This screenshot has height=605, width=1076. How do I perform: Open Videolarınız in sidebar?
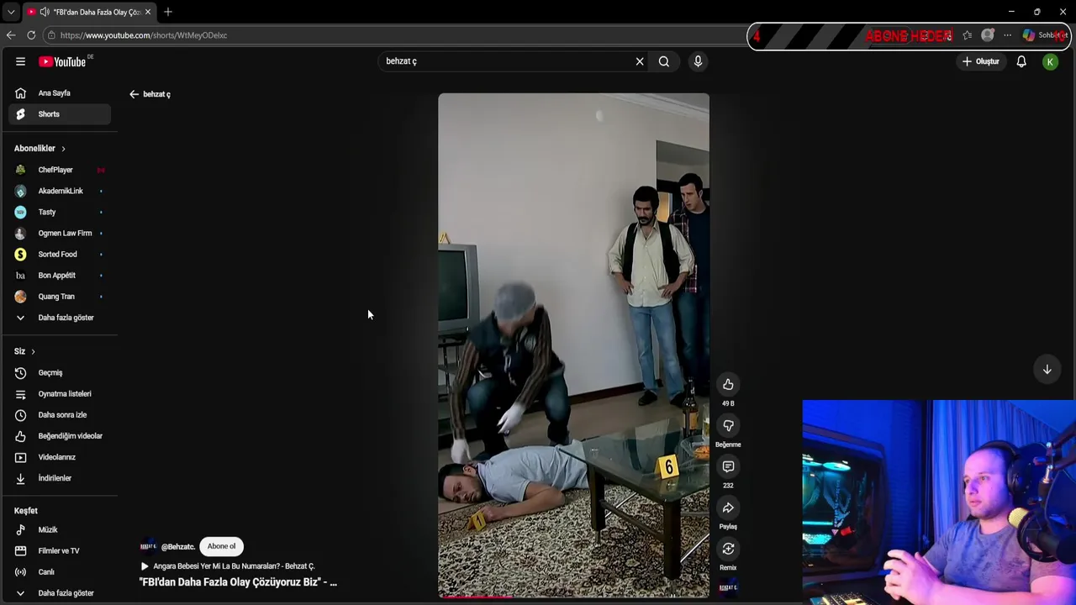tap(59, 457)
